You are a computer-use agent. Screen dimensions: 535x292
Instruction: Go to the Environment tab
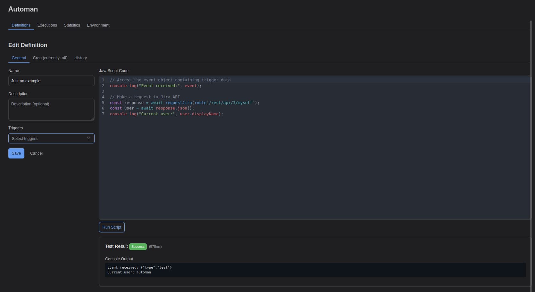coord(98,25)
